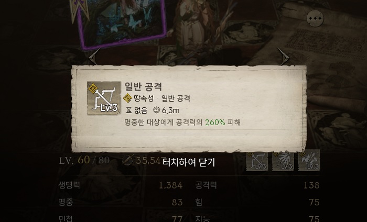
Task: Tap the green 260% damage value
Action: pos(215,122)
